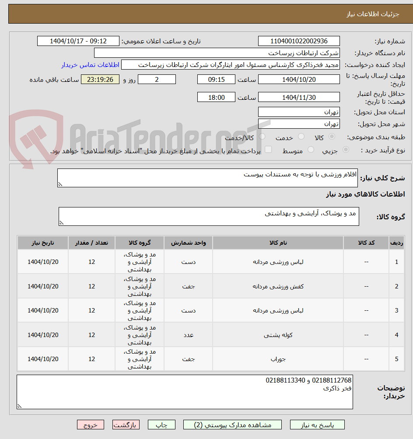Click the گروه کالا textarea
Screen dimensions: 413x439
209,216
